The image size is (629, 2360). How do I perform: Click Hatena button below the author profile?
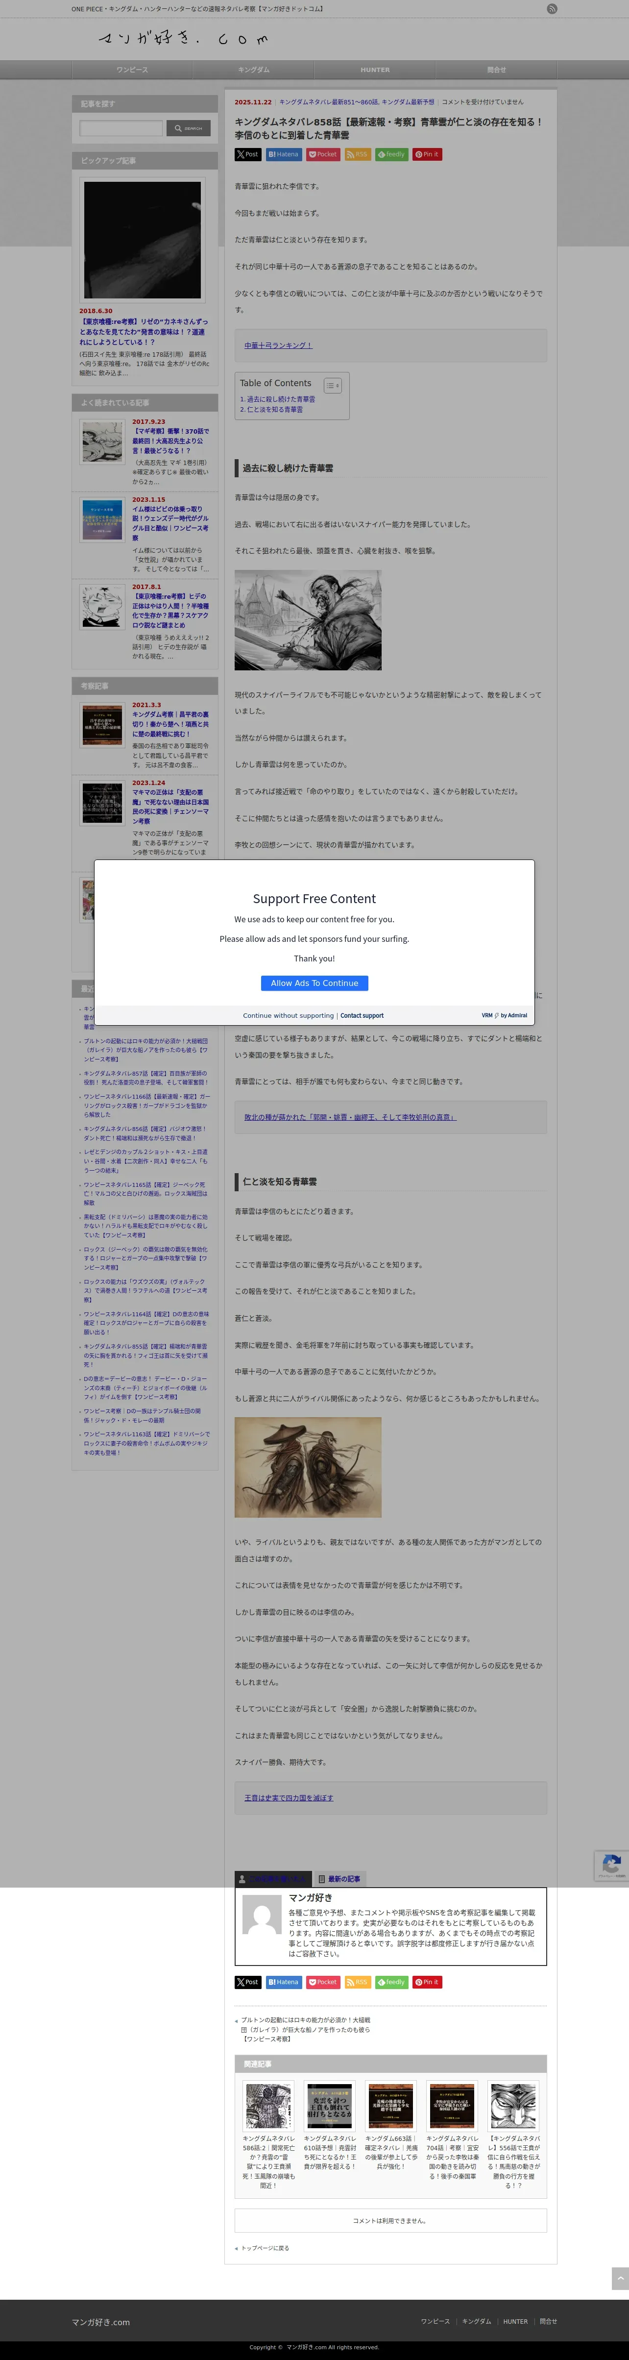[284, 1982]
